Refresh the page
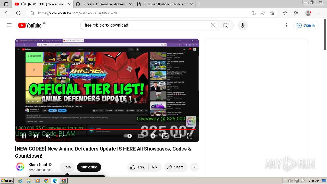The height and width of the screenshot is (184, 327). tap(18, 13)
